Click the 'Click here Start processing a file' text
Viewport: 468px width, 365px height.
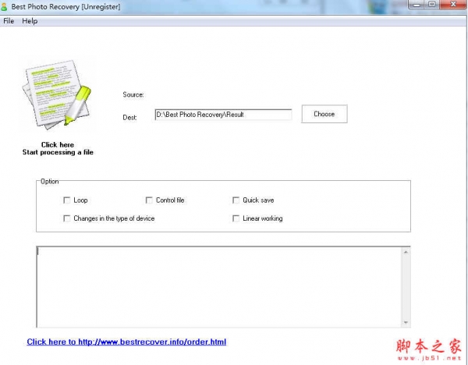tap(58, 148)
